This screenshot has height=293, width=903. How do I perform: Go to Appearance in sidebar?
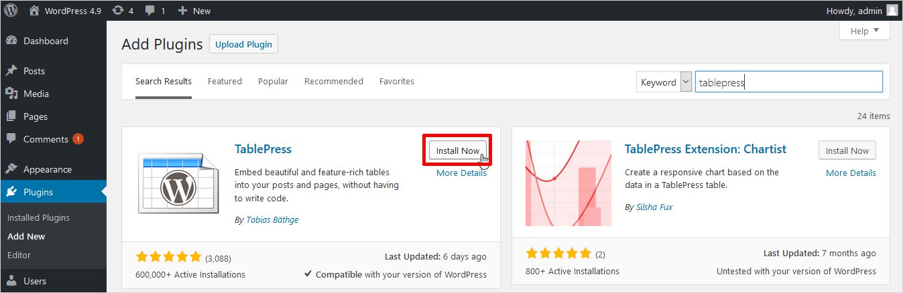point(47,169)
